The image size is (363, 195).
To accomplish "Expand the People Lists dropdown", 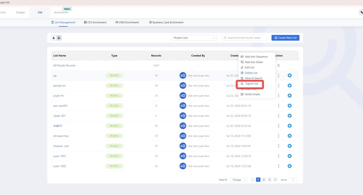I will click(x=194, y=38).
